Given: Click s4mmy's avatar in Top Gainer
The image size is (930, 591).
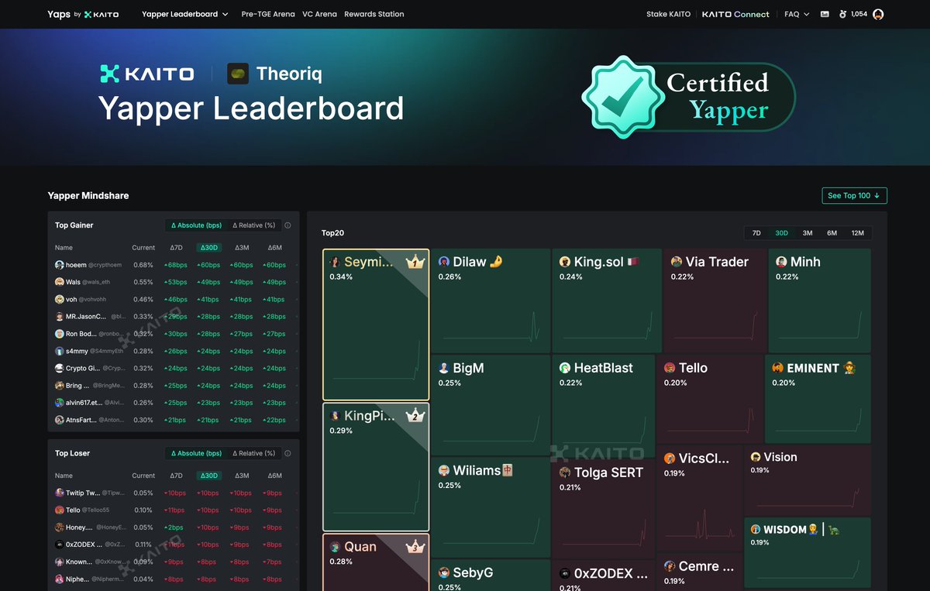Looking at the screenshot, I should tap(60, 351).
